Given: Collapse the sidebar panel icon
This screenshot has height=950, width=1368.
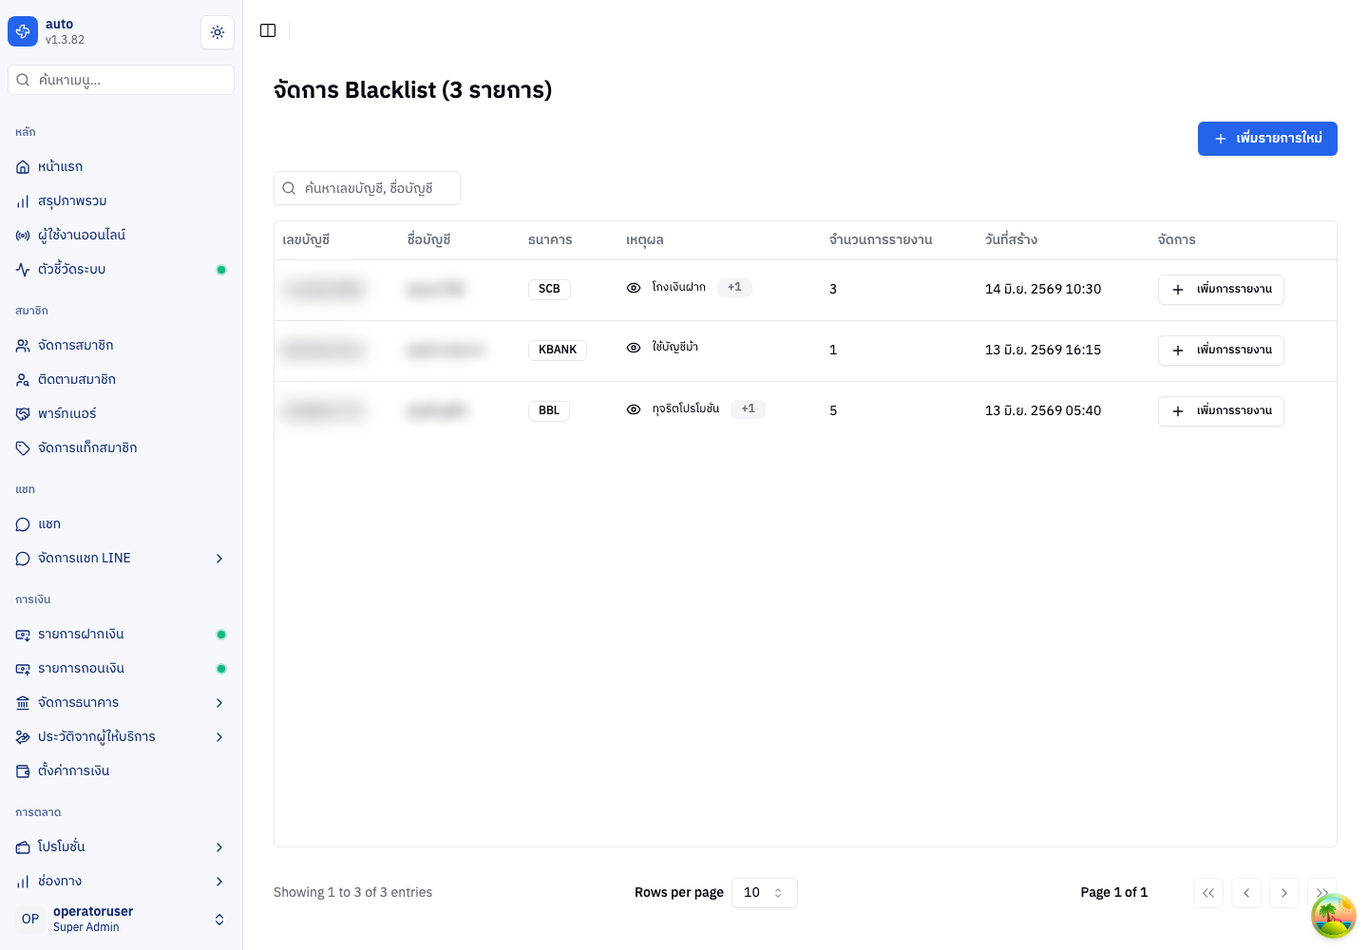Looking at the screenshot, I should coord(268,30).
